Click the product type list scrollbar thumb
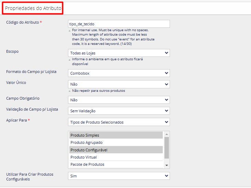Viewport: 251px width, 188px height. click(x=167, y=148)
